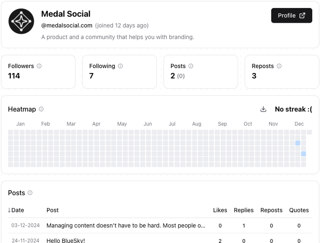The height and width of the screenshot is (243, 320).
Task: Click the Medal Social name heading
Action: (66, 14)
